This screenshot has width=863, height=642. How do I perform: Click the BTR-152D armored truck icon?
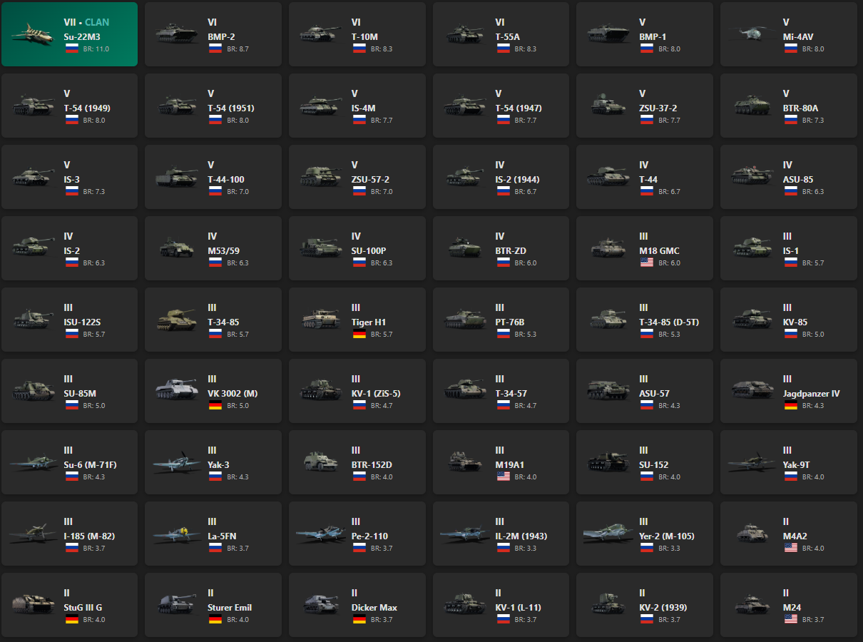click(321, 462)
